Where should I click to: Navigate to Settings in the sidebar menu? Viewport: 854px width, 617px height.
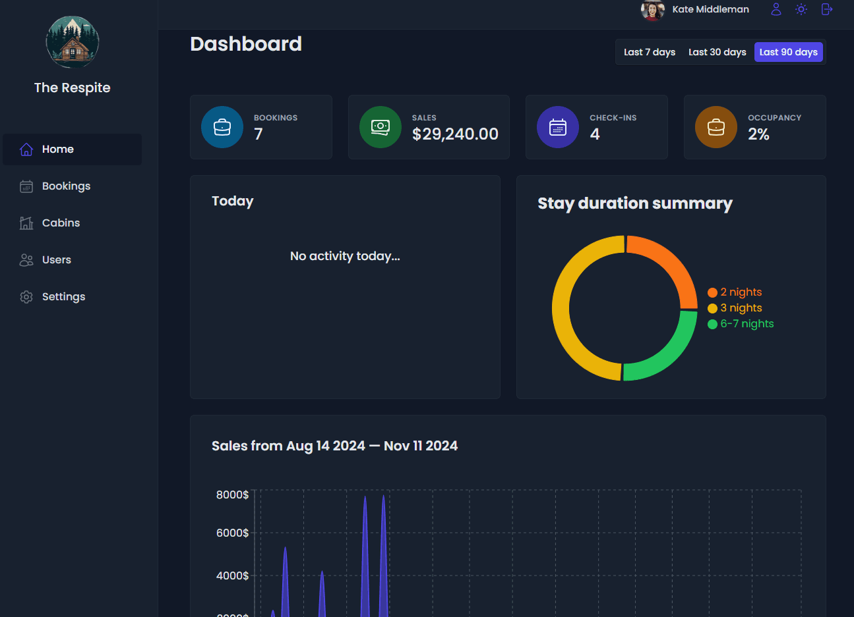coord(63,296)
